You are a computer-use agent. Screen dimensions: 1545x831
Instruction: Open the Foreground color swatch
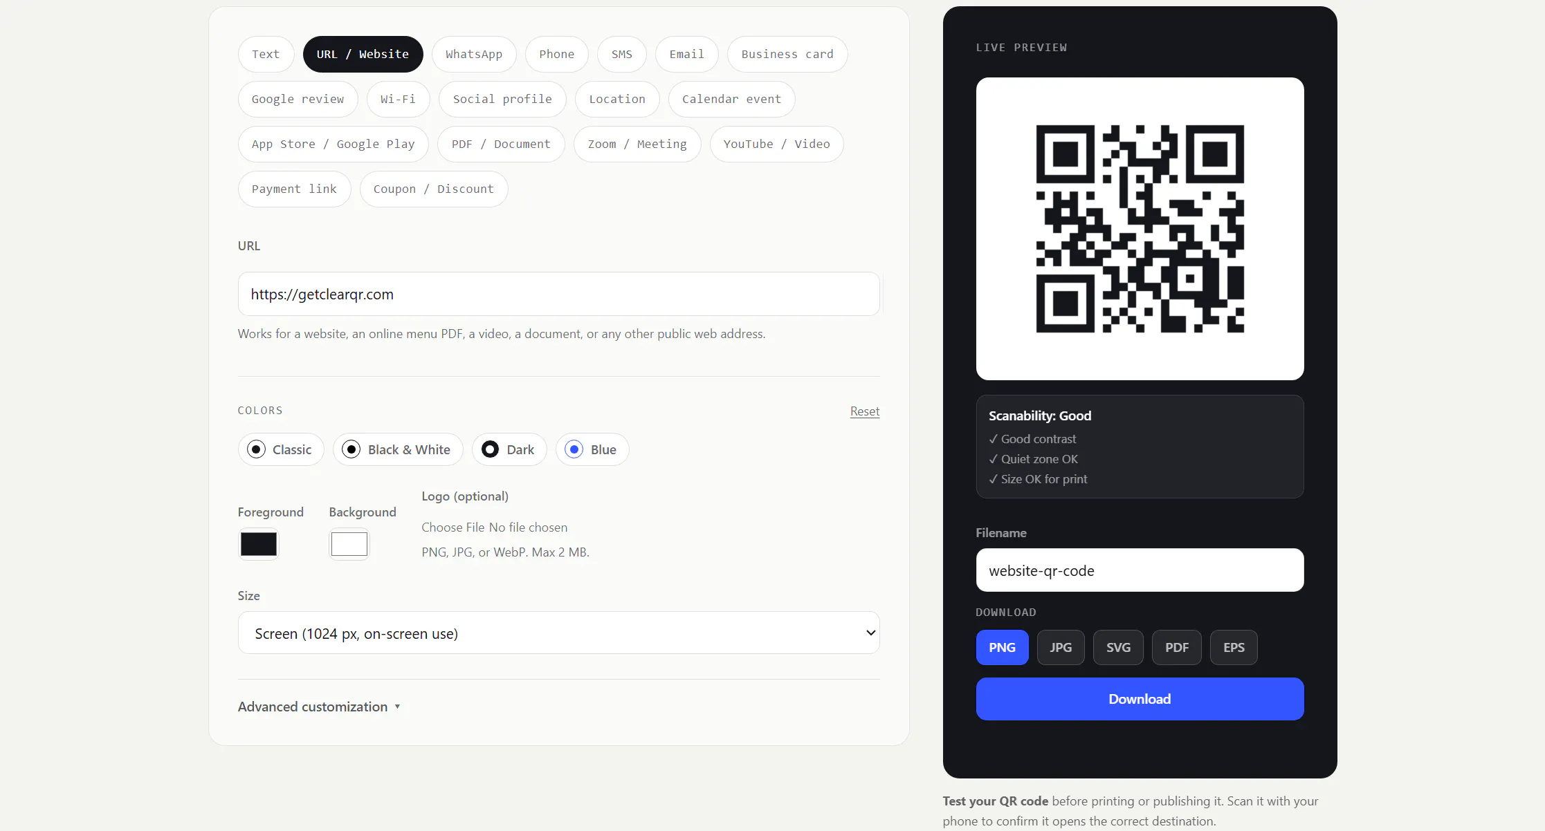[259, 544]
